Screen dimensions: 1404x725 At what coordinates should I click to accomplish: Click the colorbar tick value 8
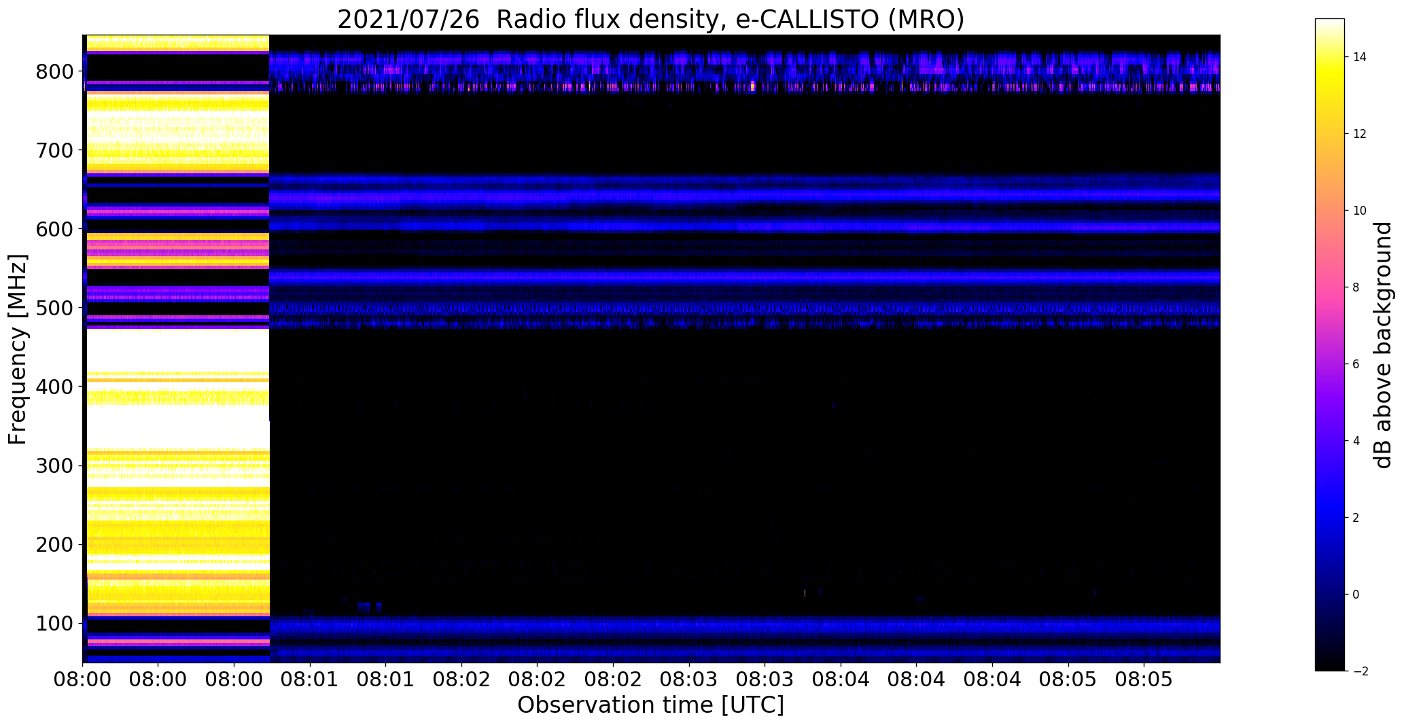tap(1356, 287)
